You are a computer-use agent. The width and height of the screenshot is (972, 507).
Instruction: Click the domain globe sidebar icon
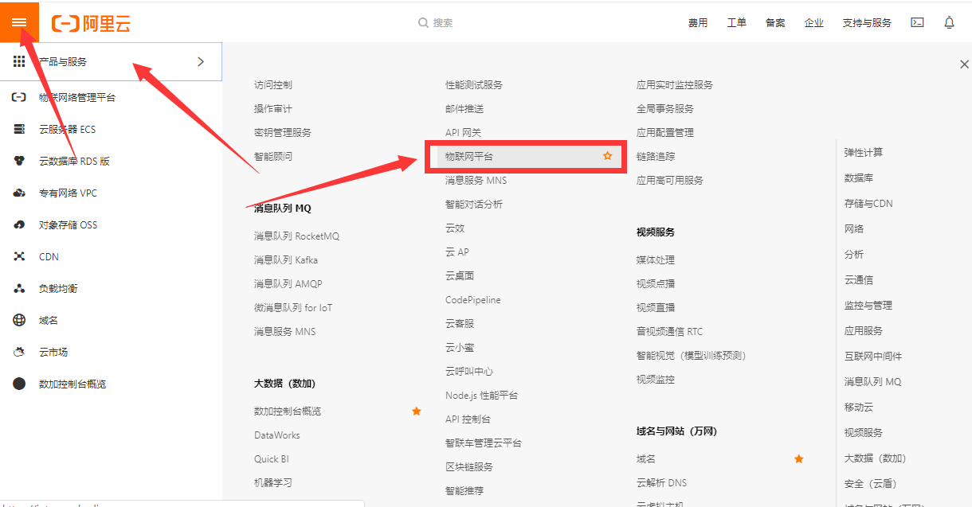click(19, 320)
